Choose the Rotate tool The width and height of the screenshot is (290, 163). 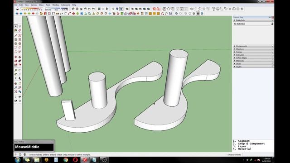tap(16, 61)
